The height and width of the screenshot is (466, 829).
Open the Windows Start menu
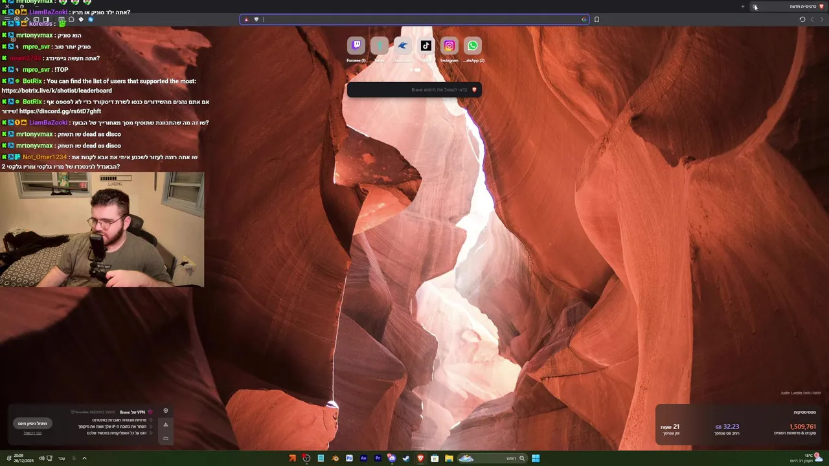(x=536, y=458)
